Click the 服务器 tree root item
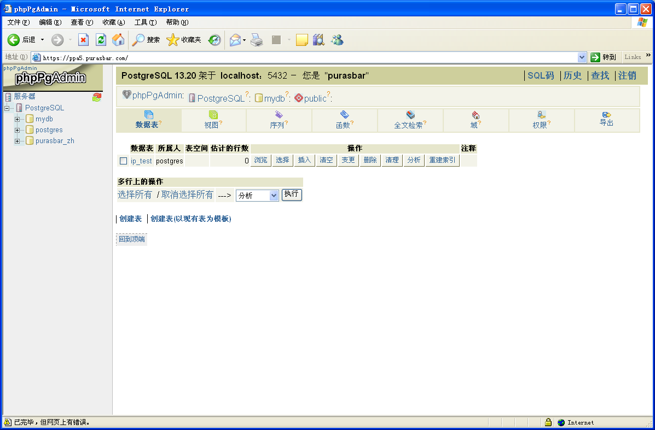This screenshot has height=430, width=655. [x=24, y=96]
